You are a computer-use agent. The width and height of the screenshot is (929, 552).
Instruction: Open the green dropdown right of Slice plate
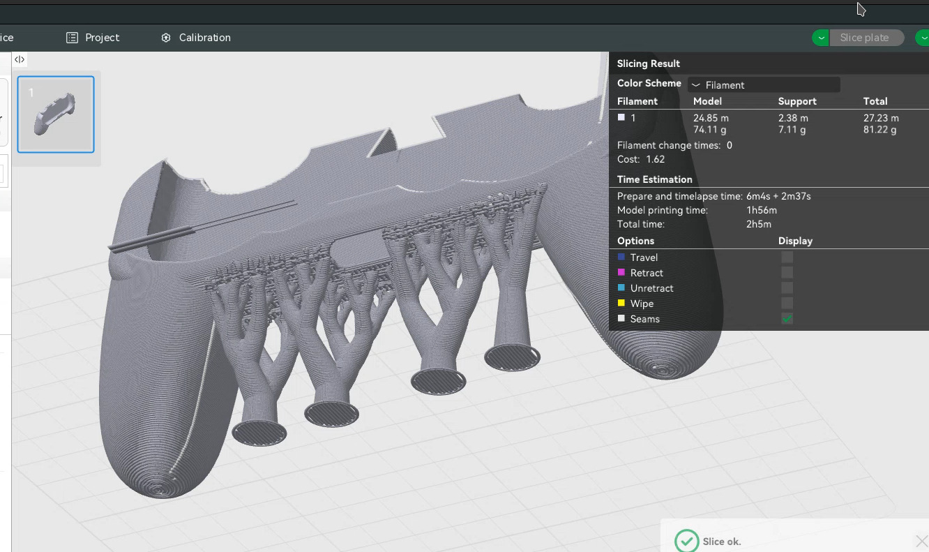click(922, 38)
